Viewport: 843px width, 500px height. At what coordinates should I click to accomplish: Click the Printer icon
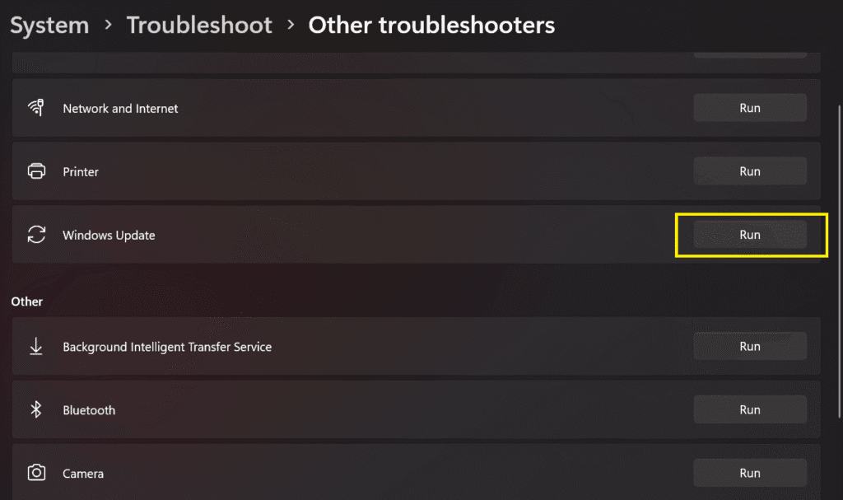(36, 171)
